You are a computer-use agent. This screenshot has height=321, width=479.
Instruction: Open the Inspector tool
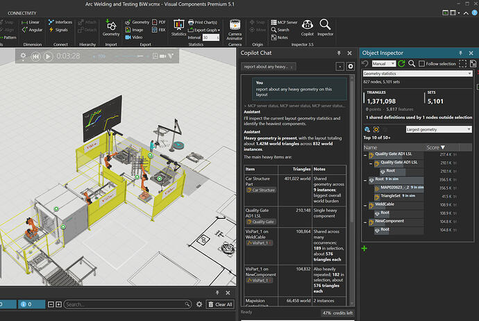pos(325,28)
